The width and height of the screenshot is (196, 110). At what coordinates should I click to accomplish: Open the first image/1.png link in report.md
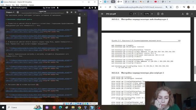click(x=39, y=31)
